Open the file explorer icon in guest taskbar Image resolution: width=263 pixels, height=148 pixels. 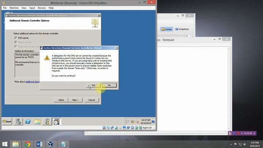[x=37, y=122]
